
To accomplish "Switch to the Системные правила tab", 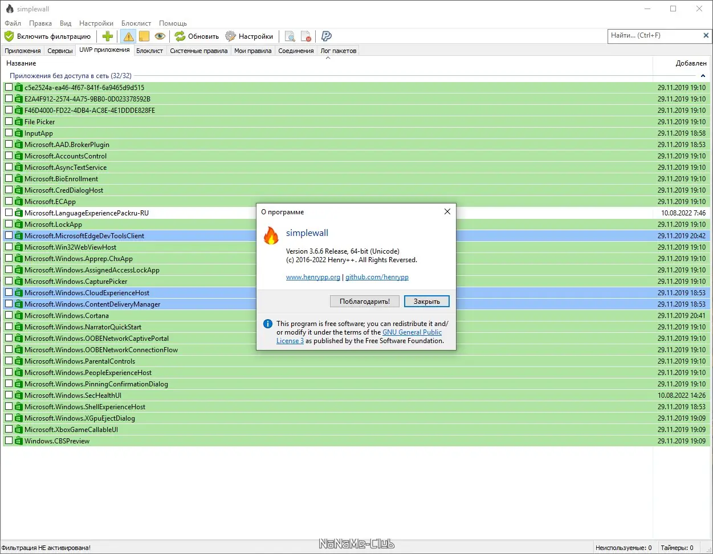I will (199, 51).
